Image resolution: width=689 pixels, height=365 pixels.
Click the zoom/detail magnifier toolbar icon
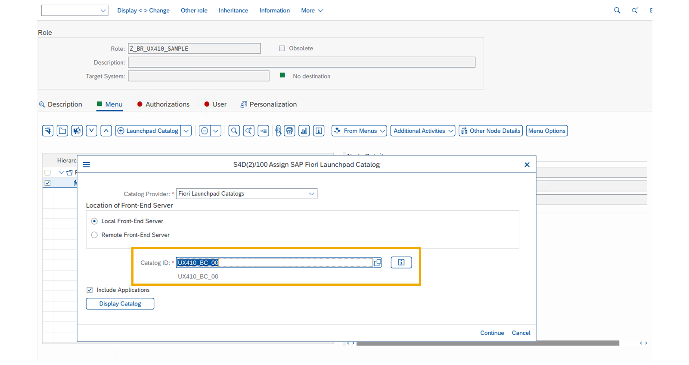[278, 131]
